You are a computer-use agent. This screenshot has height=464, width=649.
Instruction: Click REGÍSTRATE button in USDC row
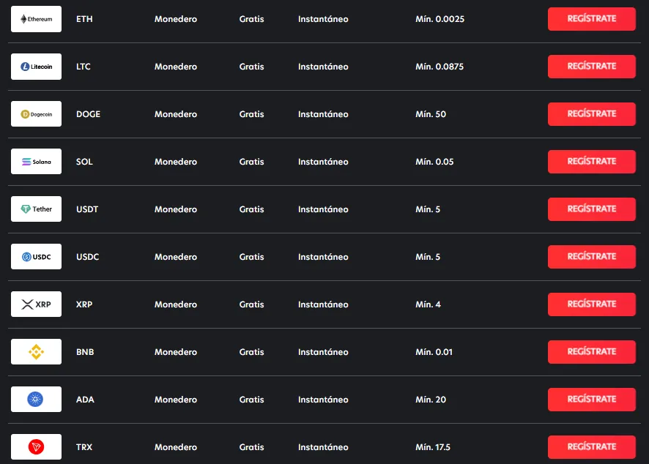(x=591, y=256)
